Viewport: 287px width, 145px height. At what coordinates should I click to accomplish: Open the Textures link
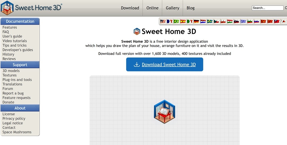coord(10,75)
